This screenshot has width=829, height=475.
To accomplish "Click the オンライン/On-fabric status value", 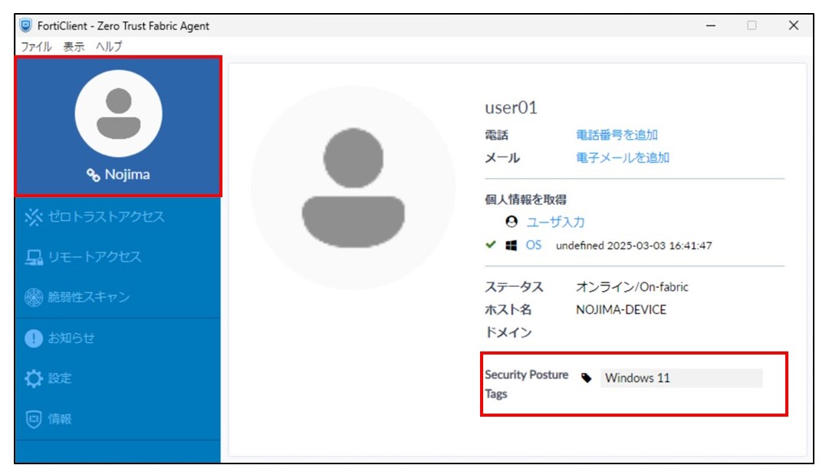I will coord(632,287).
